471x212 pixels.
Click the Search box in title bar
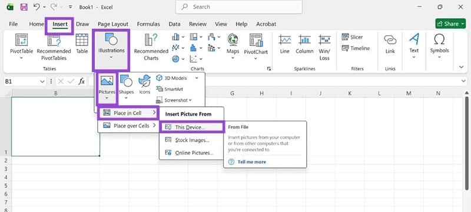coord(239,7)
